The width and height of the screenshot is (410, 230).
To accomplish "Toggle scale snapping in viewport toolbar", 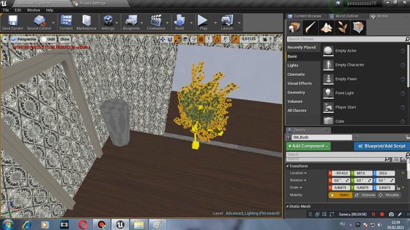I will click(235, 40).
